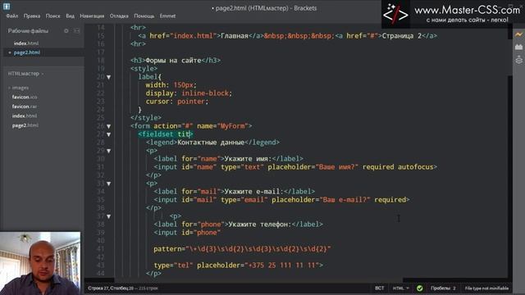Click the 'index.html' href value in code

[194, 36]
